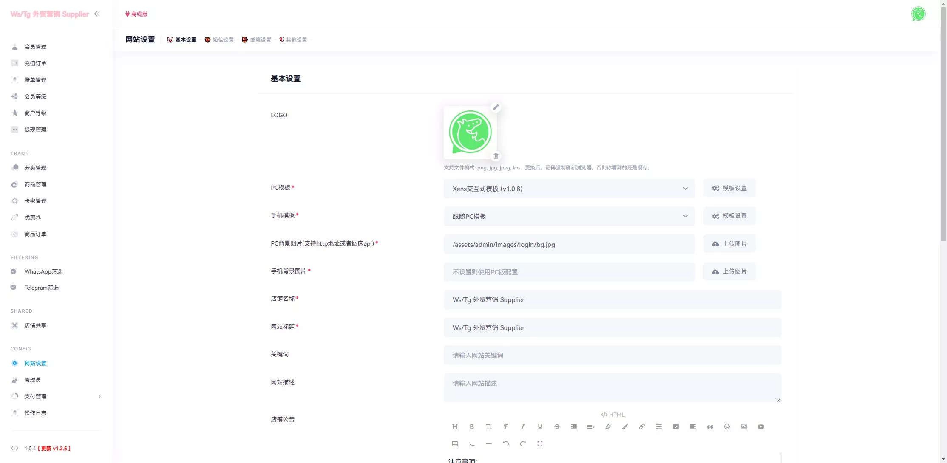The height and width of the screenshot is (463, 947).
Task: Click the pencil icon to edit LOGO
Action: coord(496,107)
